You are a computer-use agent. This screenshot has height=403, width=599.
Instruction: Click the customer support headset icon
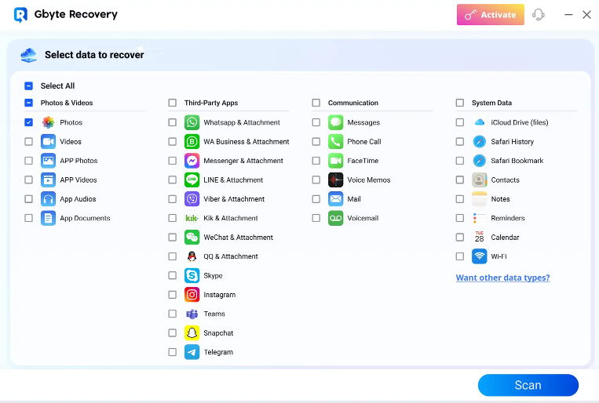coord(539,15)
